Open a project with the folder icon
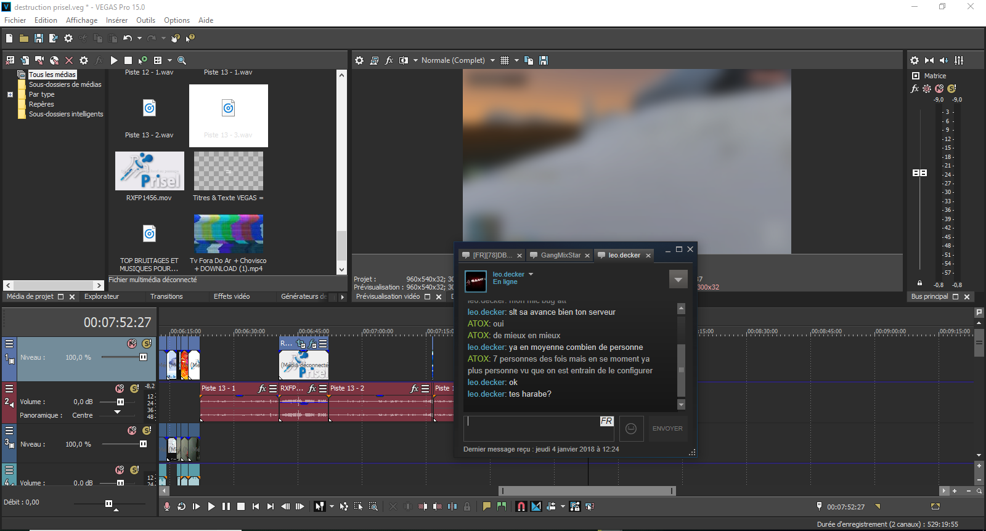Viewport: 986px width, 531px height. (24, 38)
